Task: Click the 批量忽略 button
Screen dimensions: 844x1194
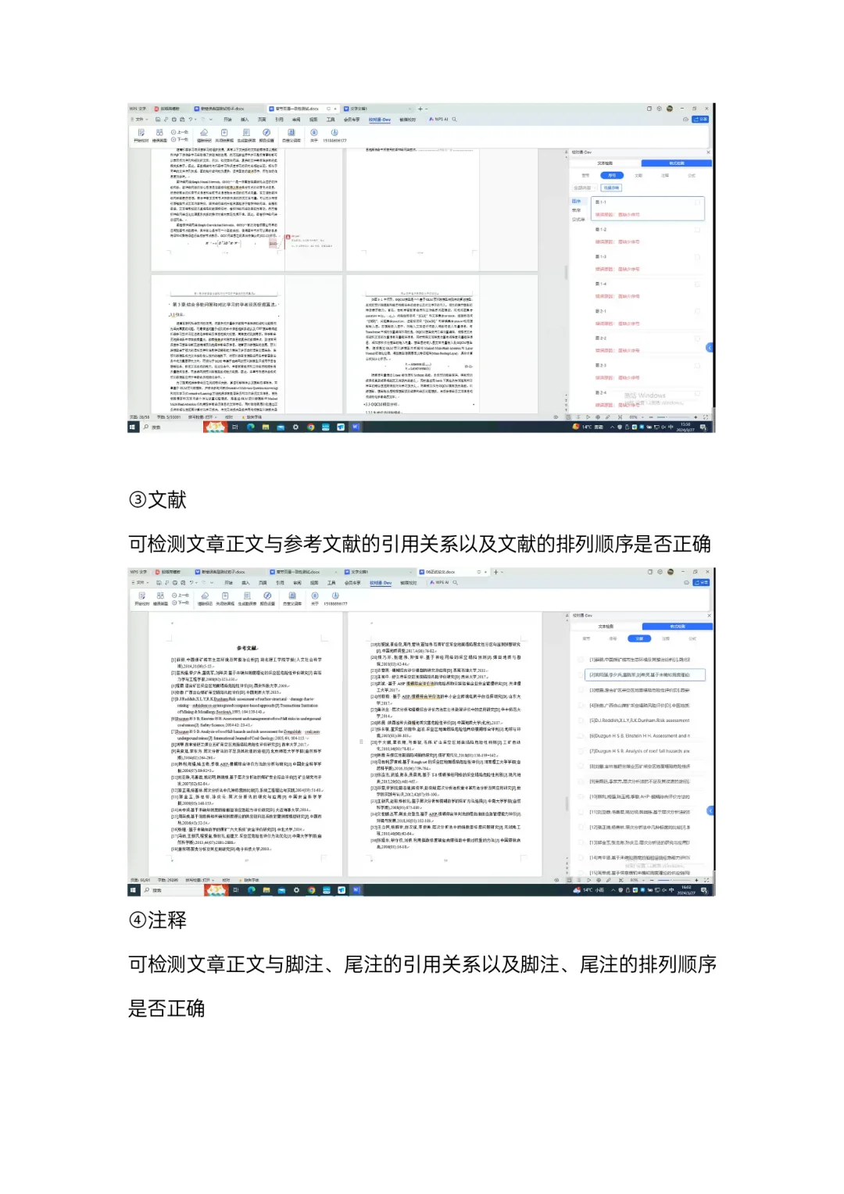Action: click(x=612, y=188)
